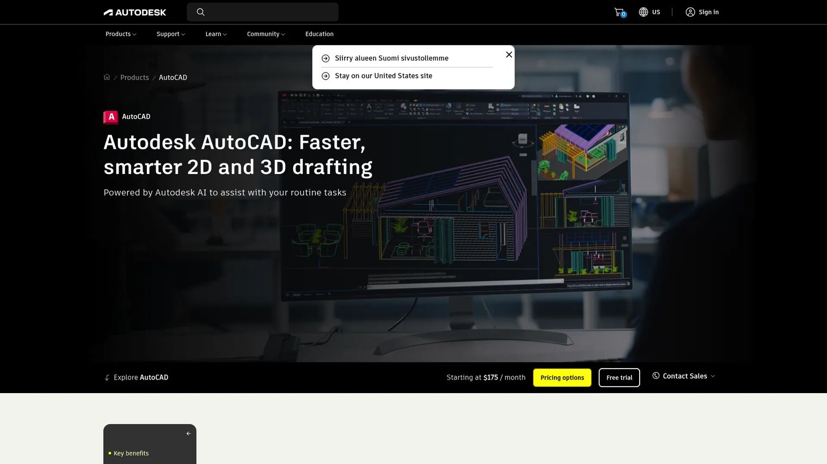Click Products in the breadcrumb
This screenshot has height=464, width=827.
[x=134, y=77]
